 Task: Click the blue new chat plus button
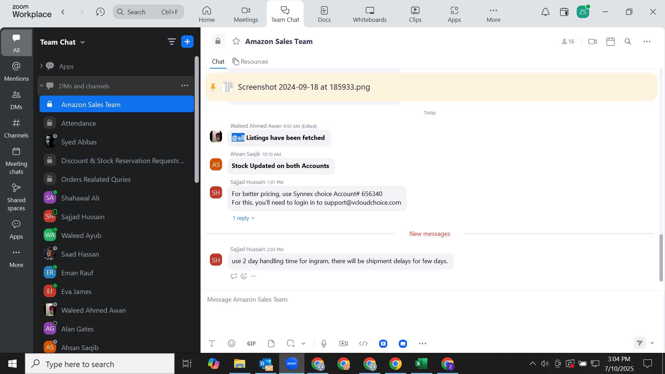(x=187, y=42)
